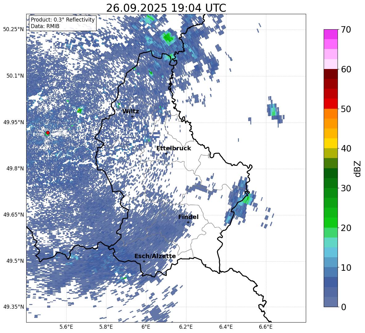Viewport: 365px width, 333px height.
Task: Click the Esch/Alzette city label
Action: pyautogui.click(x=155, y=256)
